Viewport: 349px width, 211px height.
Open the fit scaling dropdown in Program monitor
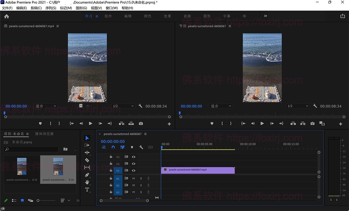coord(220,106)
